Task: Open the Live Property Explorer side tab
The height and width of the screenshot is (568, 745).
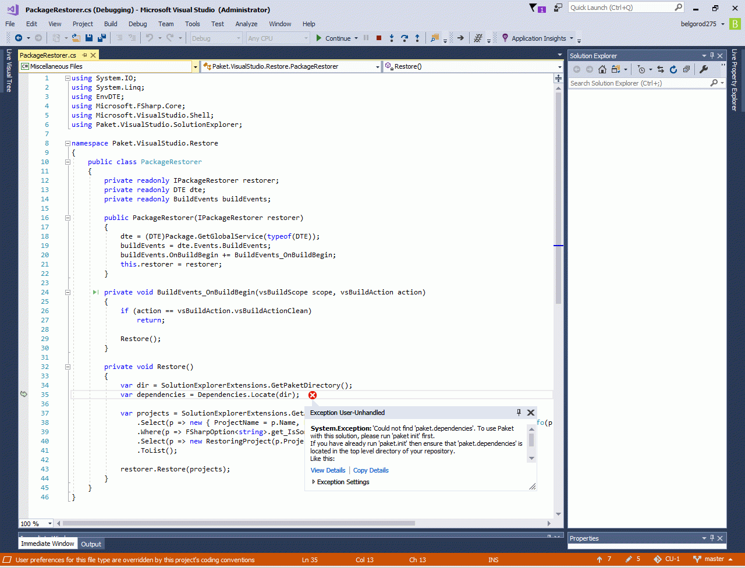Action: pyautogui.click(x=735, y=80)
